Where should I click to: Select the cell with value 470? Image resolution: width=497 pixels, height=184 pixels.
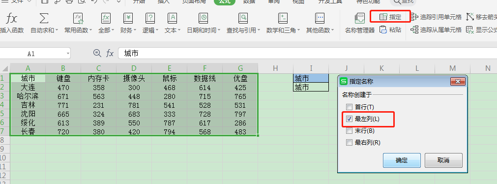point(63,87)
